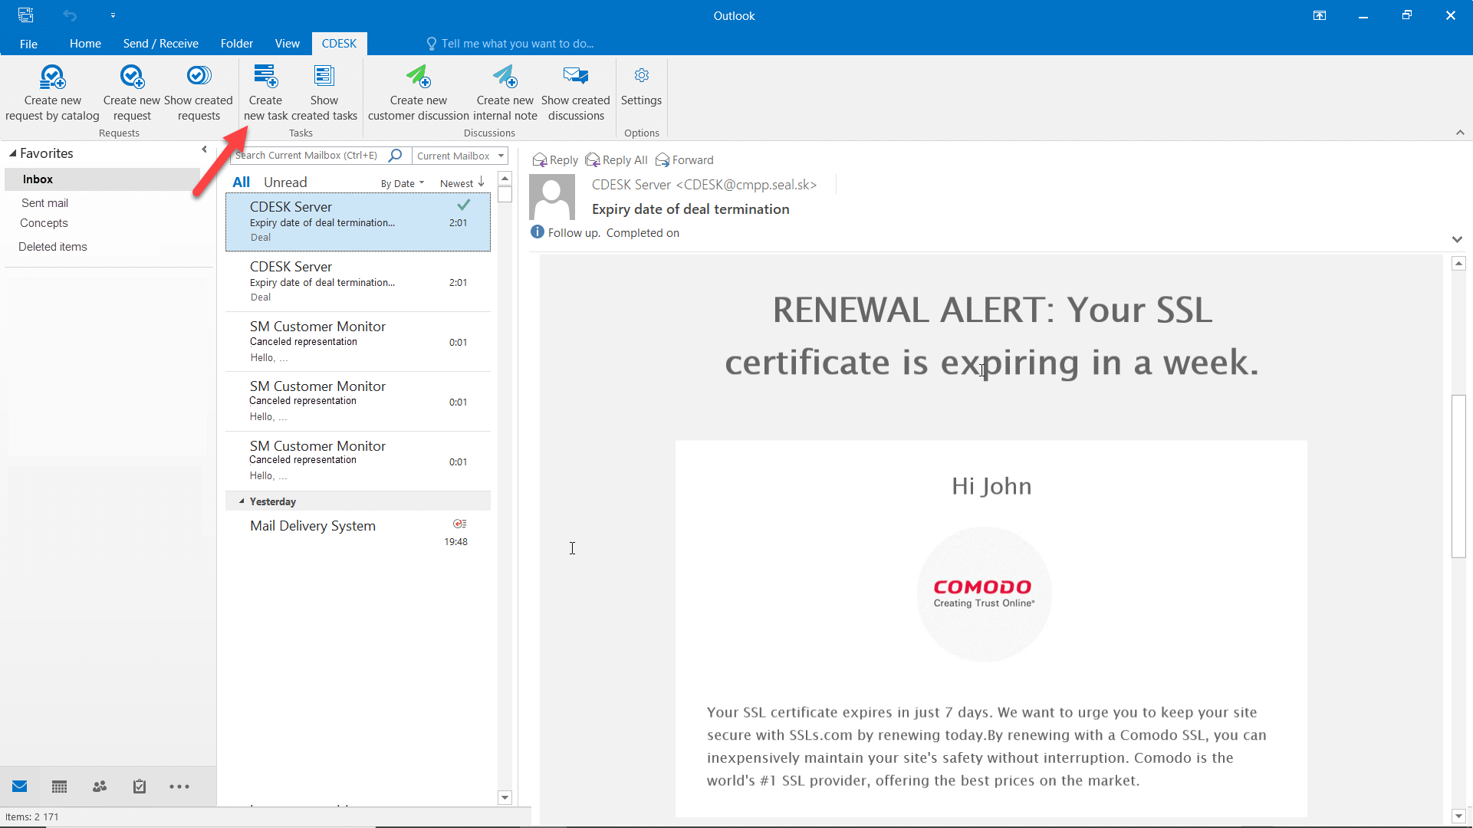Open the Customize Quick Access Toolbar arrow
Viewport: 1473px width, 828px height.
pos(113,15)
